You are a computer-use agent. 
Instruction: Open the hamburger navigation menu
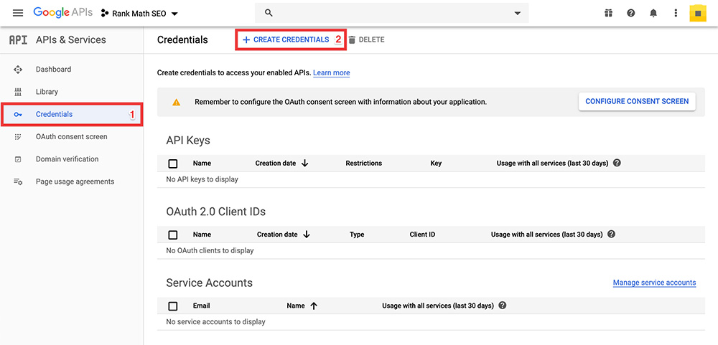(x=18, y=13)
